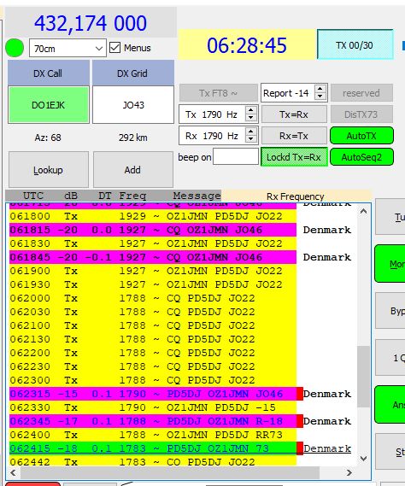Toggle the Menus checkbox
Image resolution: width=405 pixels, height=486 pixels.
(115, 48)
